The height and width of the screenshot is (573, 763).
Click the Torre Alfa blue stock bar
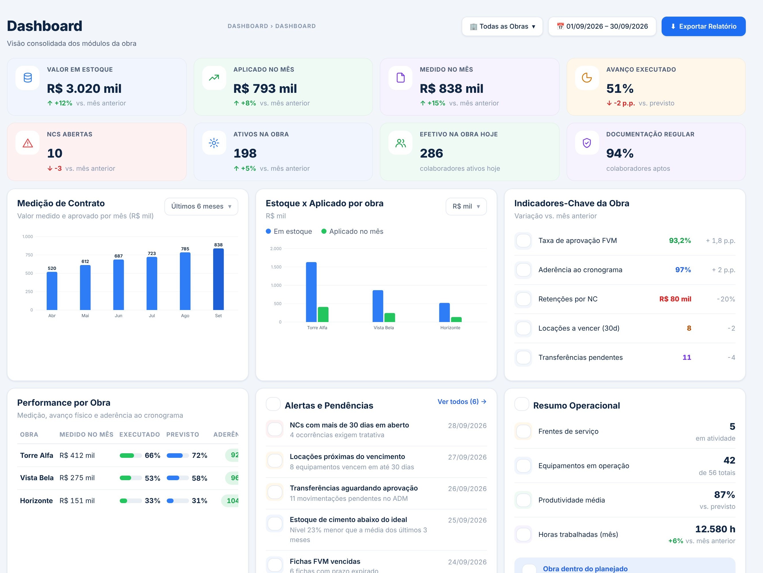pos(311,292)
